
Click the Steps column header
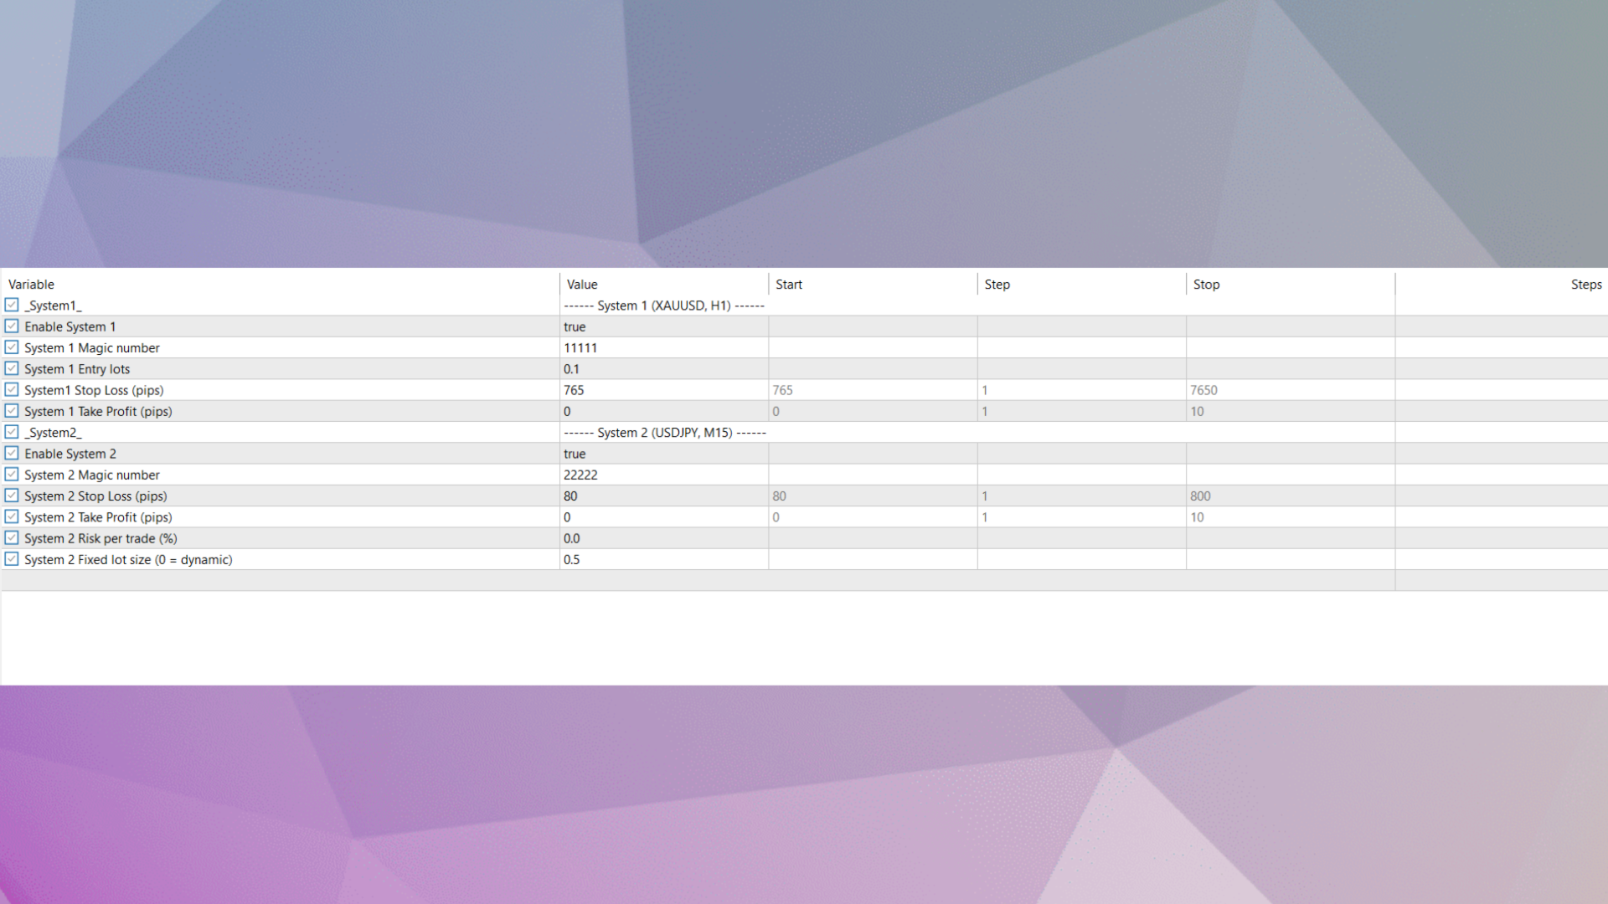(1502, 285)
